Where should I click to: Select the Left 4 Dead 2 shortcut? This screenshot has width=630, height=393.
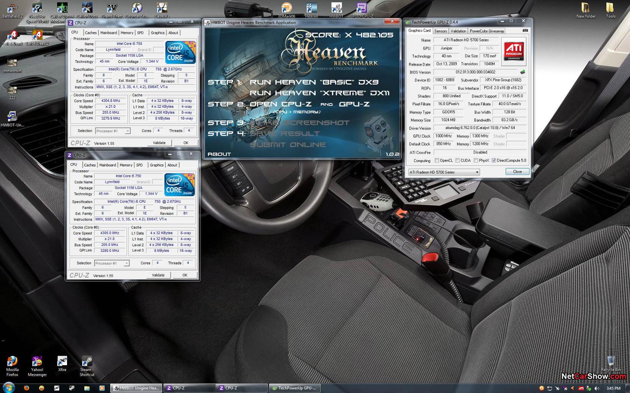37,38
